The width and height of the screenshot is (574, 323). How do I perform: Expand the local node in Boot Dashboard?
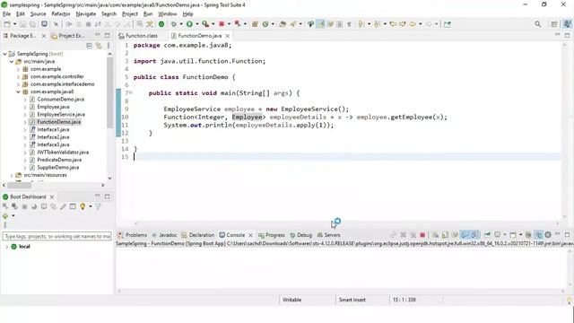[x=6, y=247]
